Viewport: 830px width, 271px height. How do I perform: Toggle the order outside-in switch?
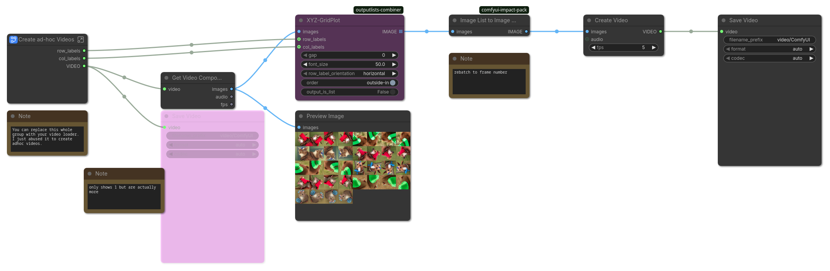(x=393, y=83)
